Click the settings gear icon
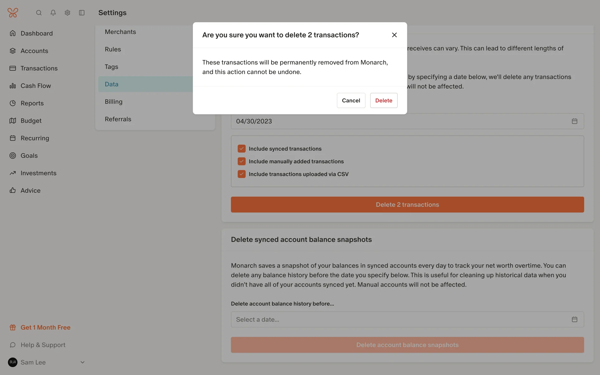The width and height of the screenshot is (600, 375). (67, 13)
